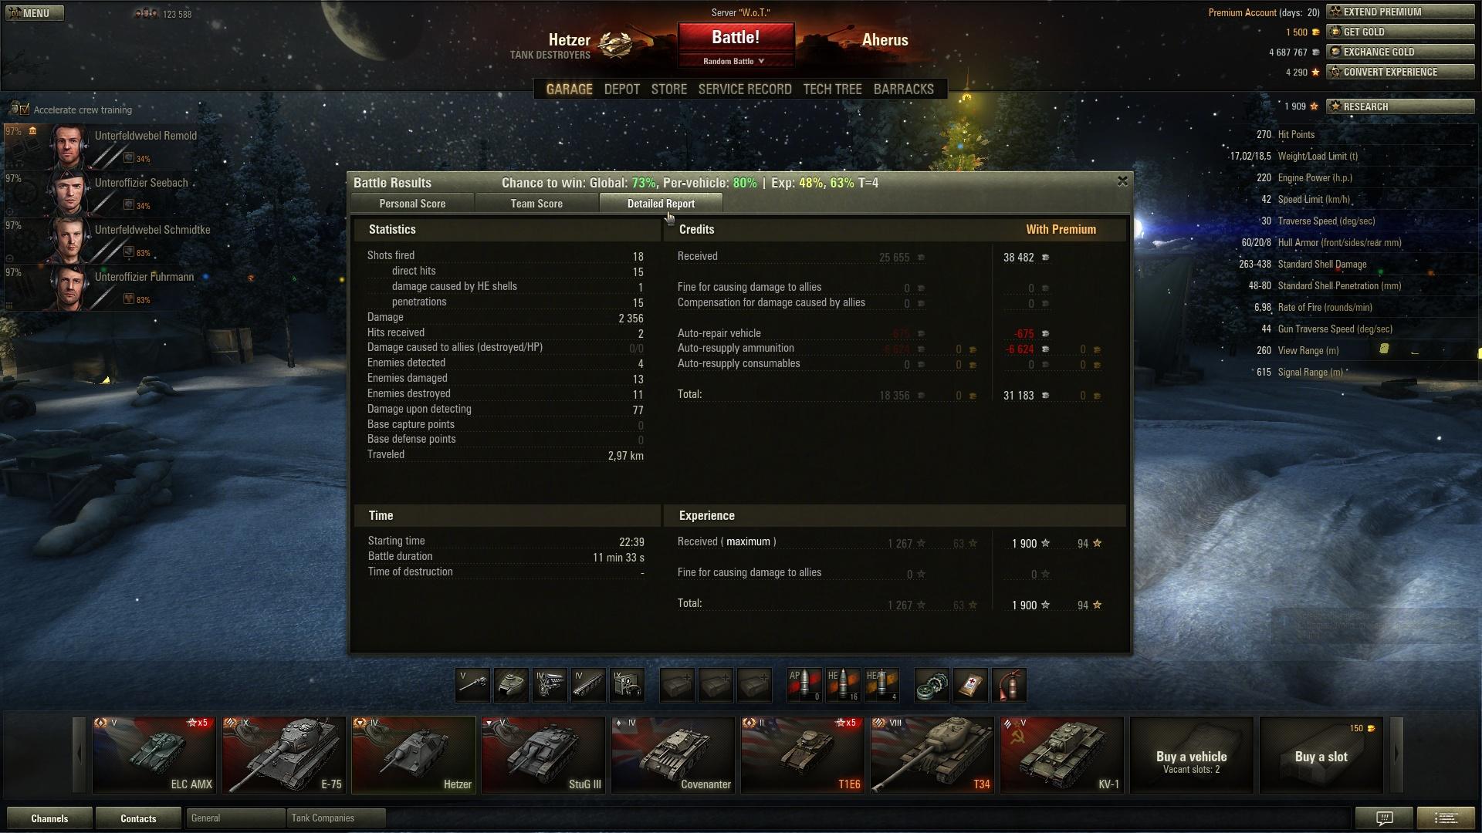This screenshot has height=833, width=1482.
Task: Click the 'Auto-resupply ammunition' credits row
Action: point(890,349)
